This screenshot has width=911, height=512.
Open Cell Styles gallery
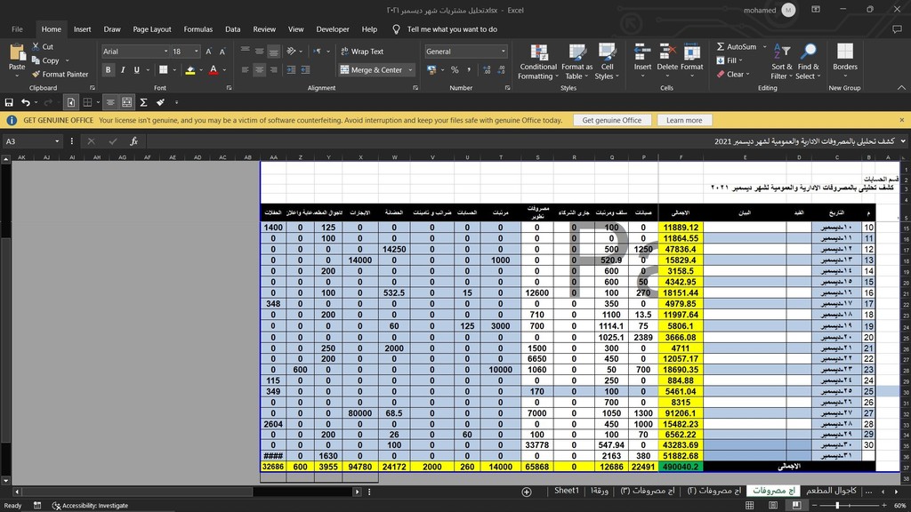coord(607,61)
